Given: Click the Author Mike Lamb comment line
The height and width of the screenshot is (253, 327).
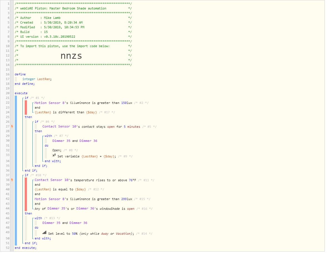Looking at the screenshot, I should (73, 18).
